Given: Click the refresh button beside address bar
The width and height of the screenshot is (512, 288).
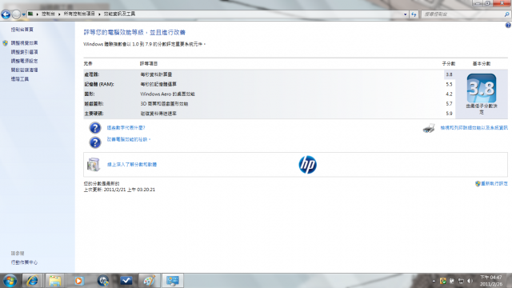Looking at the screenshot, I should click(414, 14).
